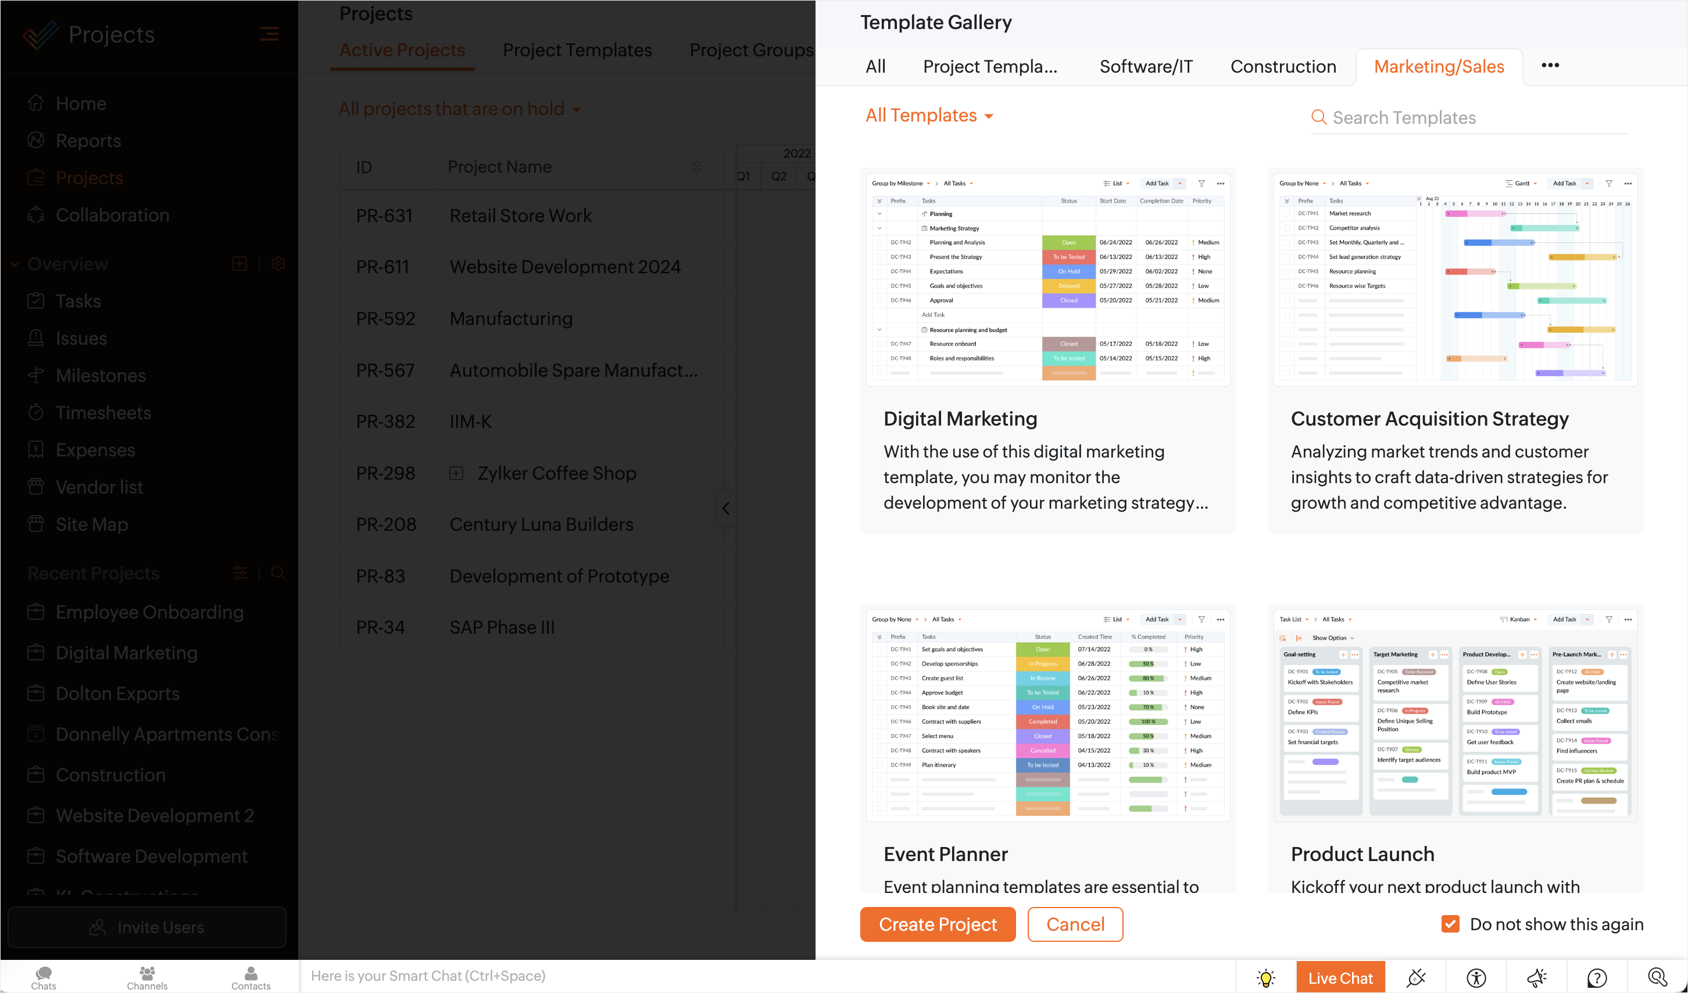Click the help question mark icon
This screenshot has width=1688, height=993.
click(1597, 977)
